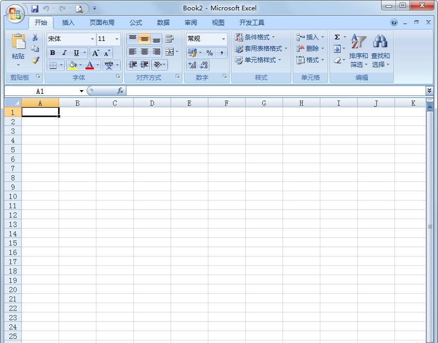Toggle italic formatting
The image size is (438, 343).
(x=64, y=52)
